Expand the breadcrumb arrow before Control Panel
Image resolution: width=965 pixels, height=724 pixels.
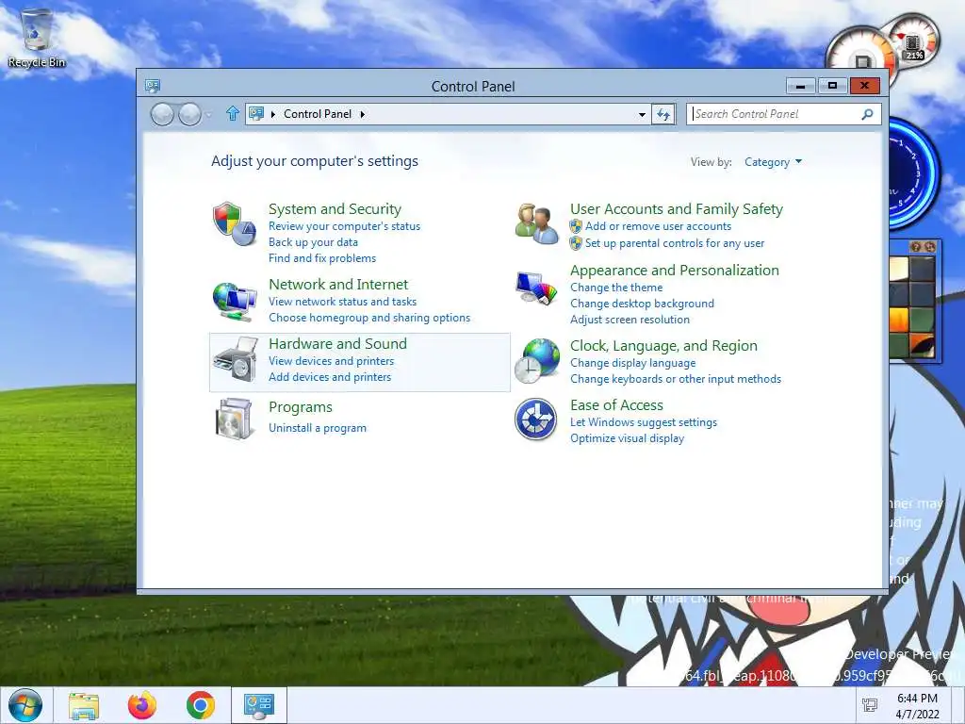click(x=273, y=114)
